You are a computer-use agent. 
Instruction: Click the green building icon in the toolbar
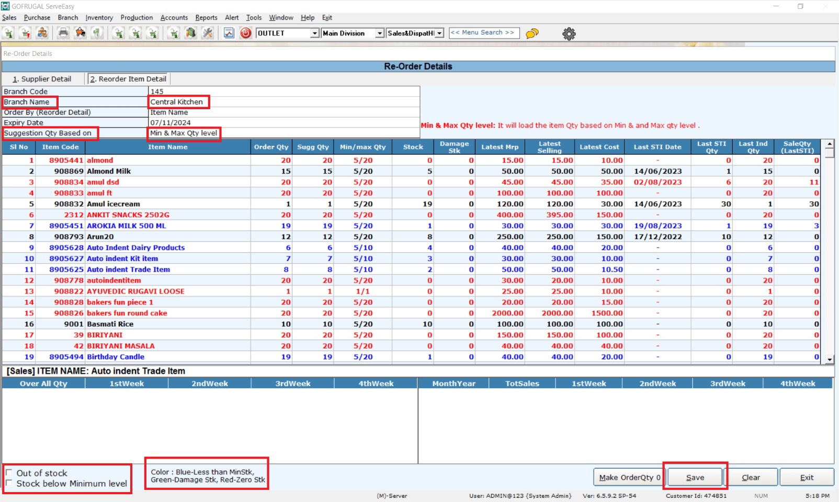pyautogui.click(x=191, y=33)
